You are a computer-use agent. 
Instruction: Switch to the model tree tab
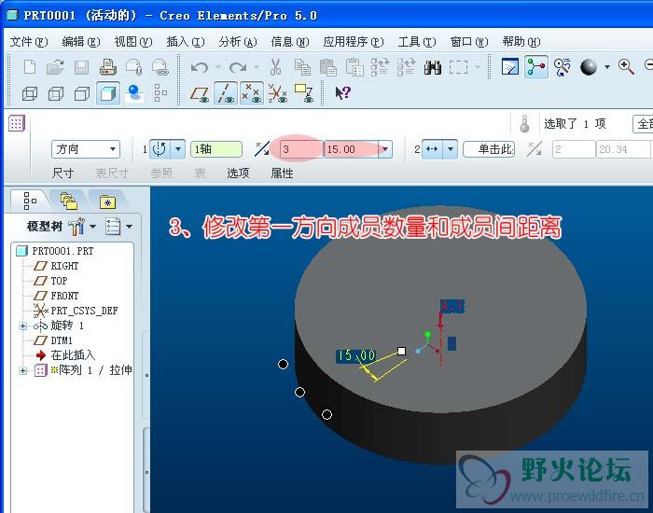30,201
